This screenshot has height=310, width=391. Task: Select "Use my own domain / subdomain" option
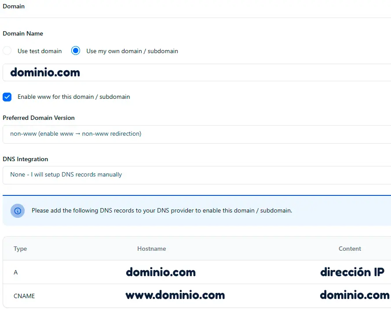tap(76, 51)
